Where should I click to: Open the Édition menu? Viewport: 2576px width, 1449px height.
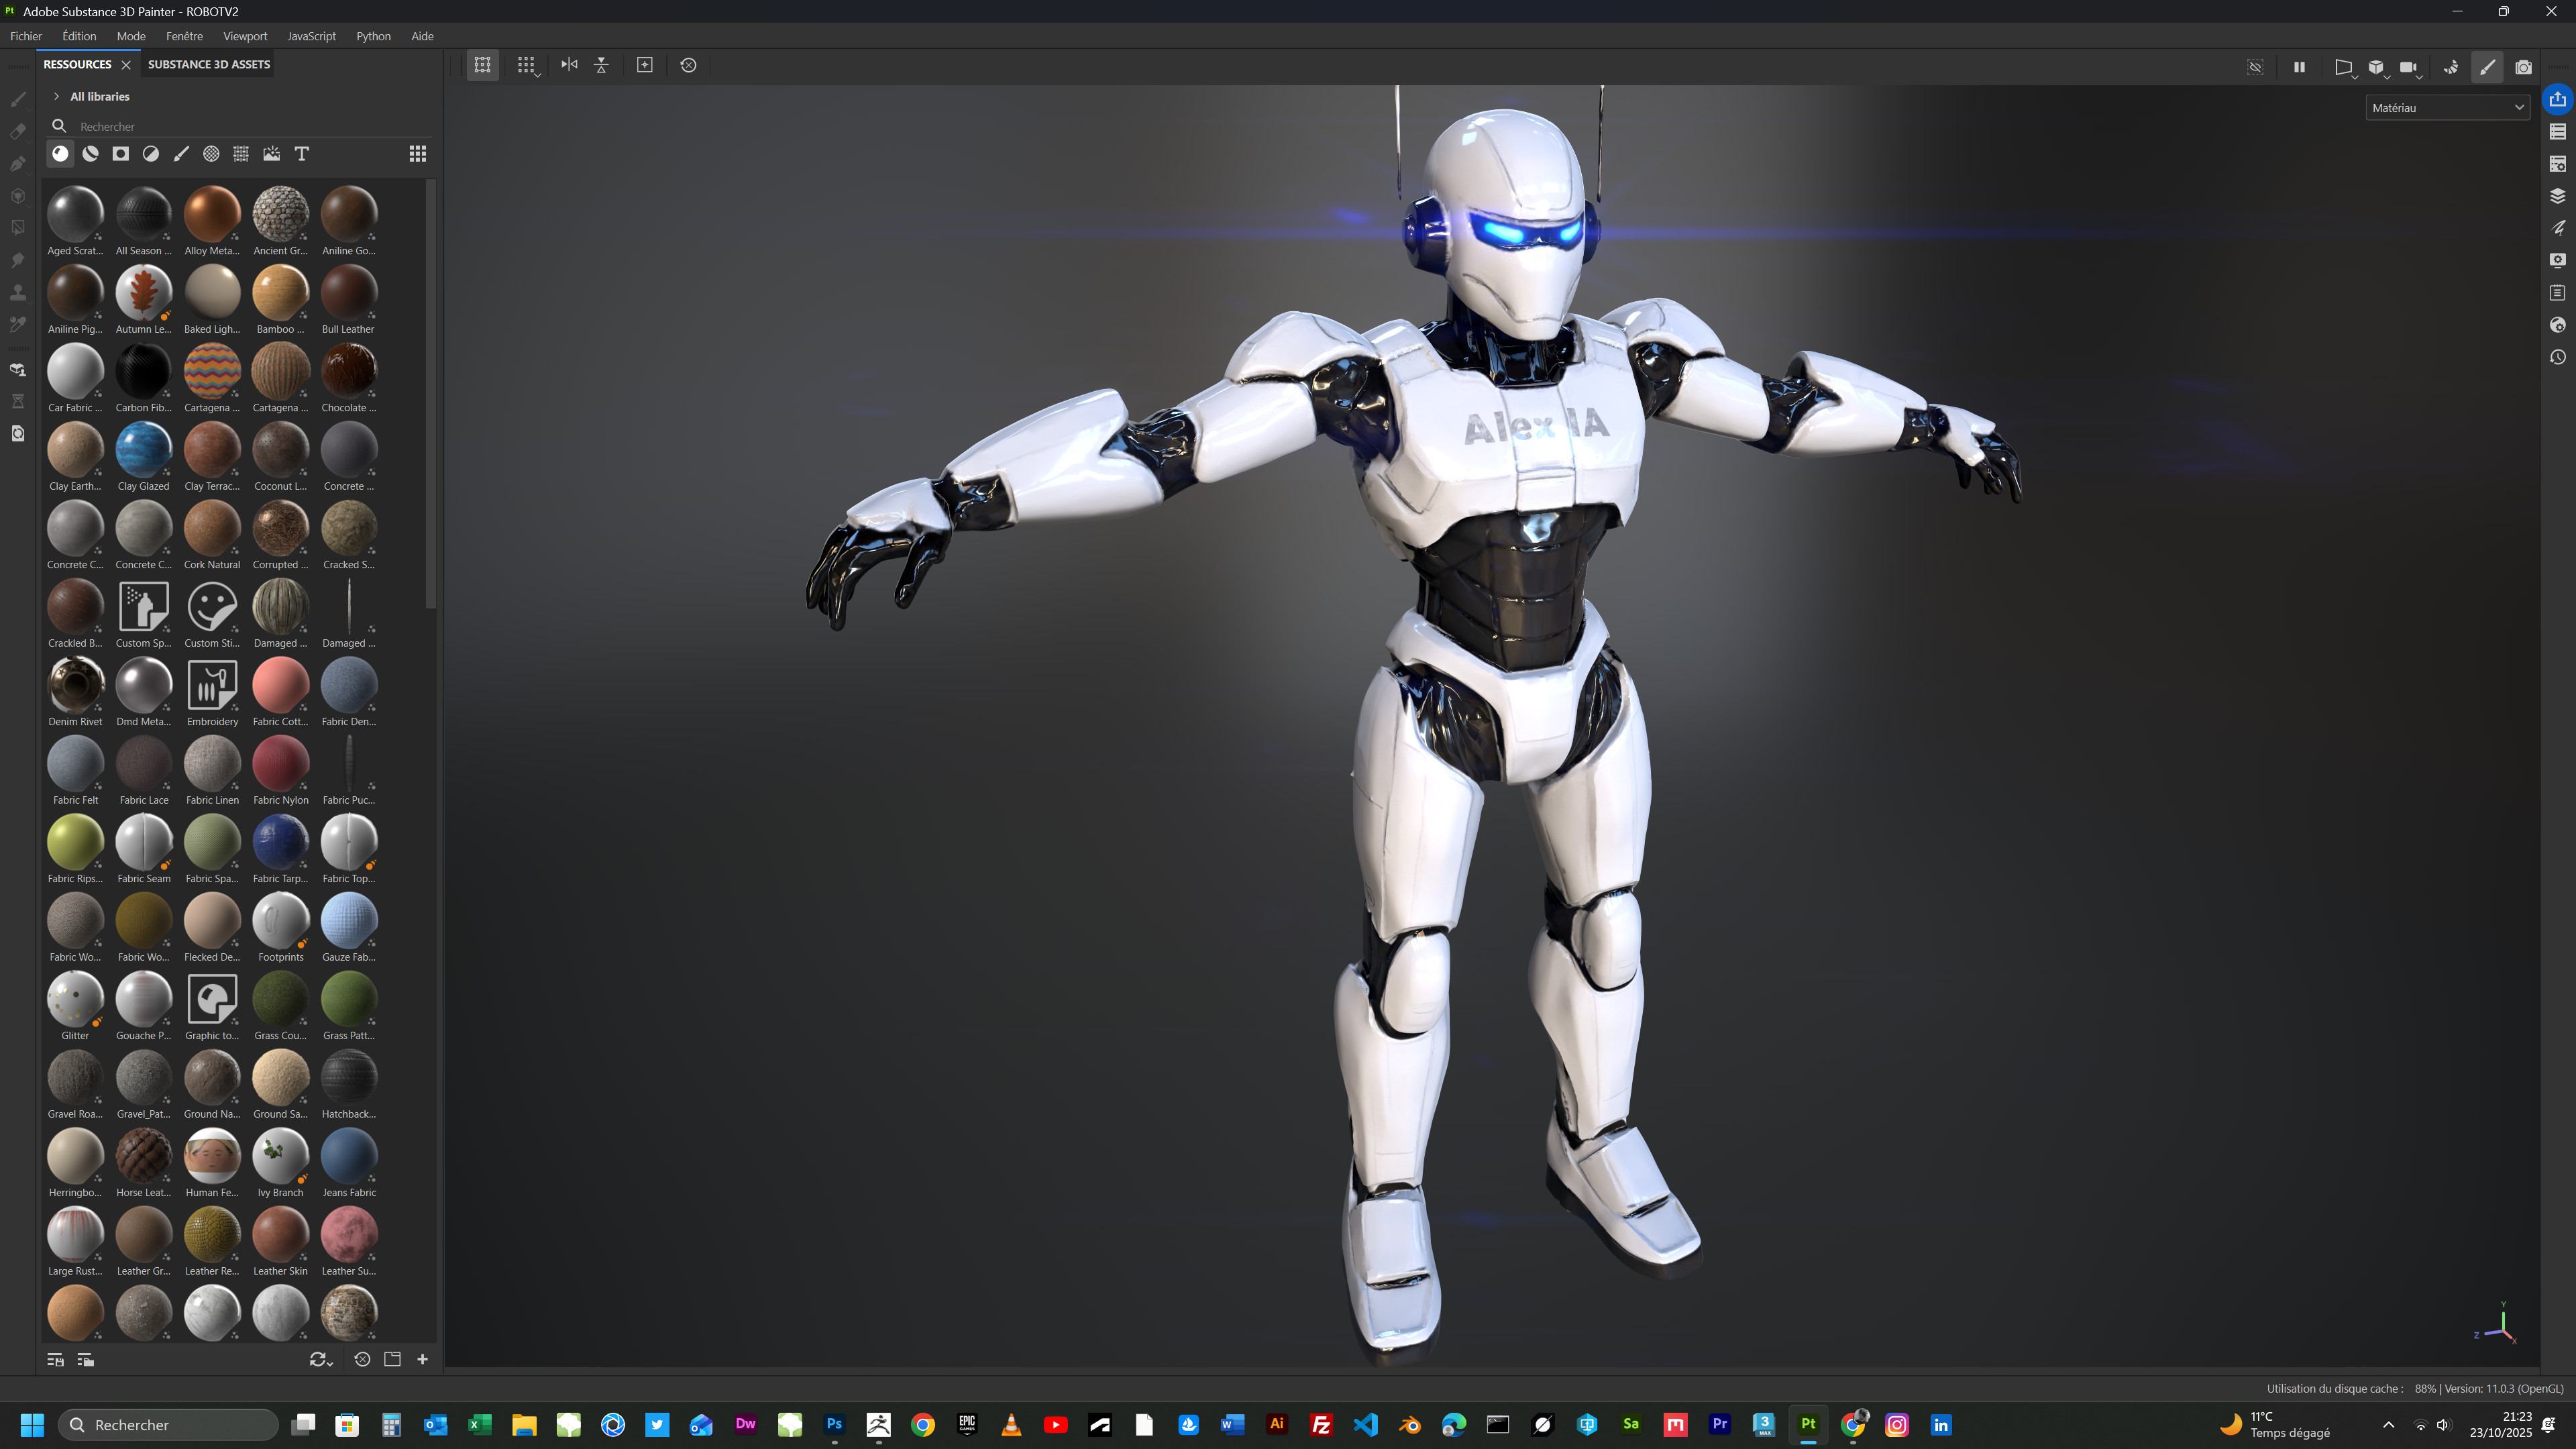79,36
